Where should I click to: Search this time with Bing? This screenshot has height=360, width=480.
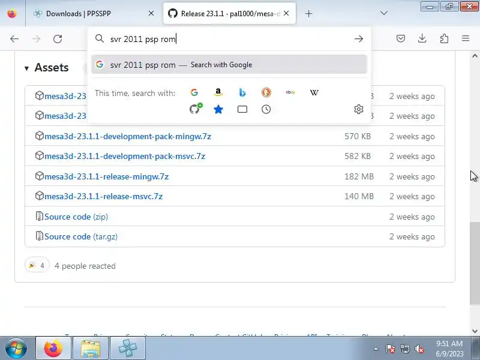(x=242, y=92)
